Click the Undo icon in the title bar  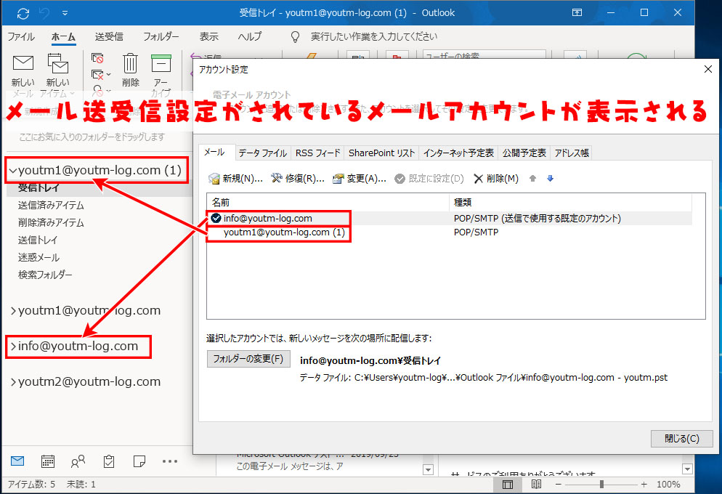(44, 13)
